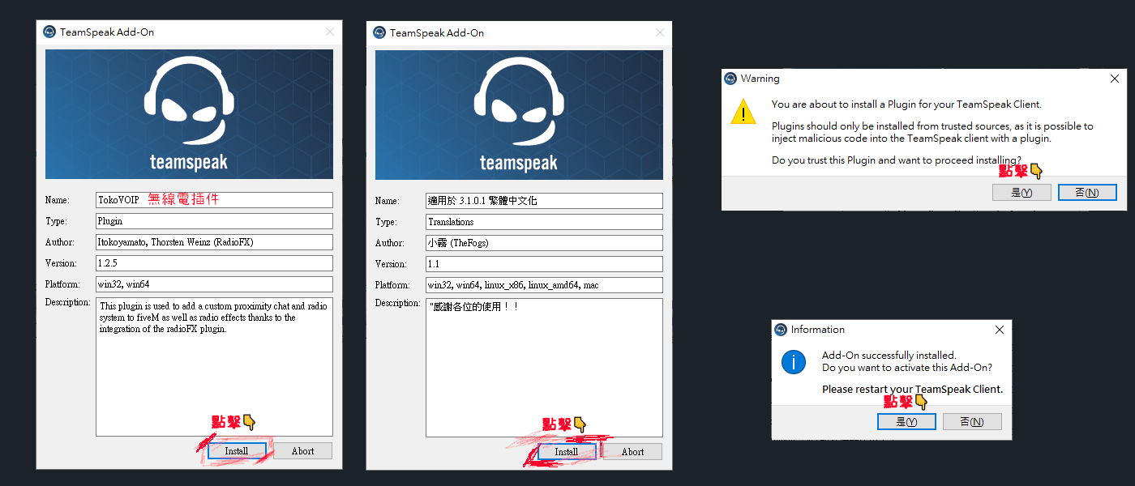
Task: Click the Name field containing TokoVOIP
Action: pyautogui.click(x=214, y=200)
